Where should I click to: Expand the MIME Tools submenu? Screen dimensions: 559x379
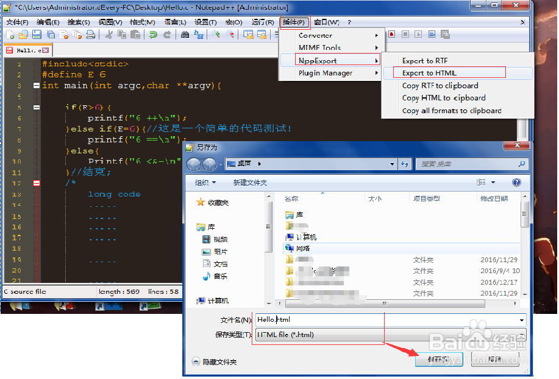click(330, 47)
